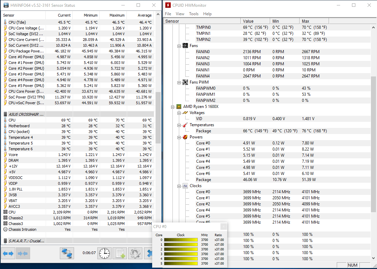Screen dimensions: 377x269
Task: Click the lightning icon beside Vcore row
Action: coord(5,155)
